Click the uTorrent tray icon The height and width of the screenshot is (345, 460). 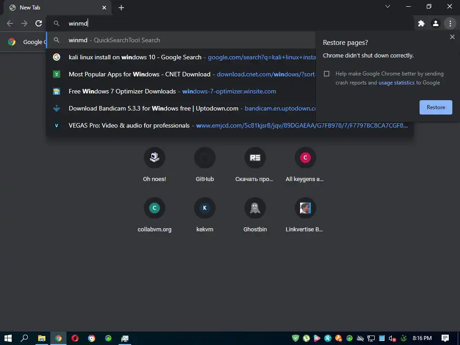pos(306,338)
